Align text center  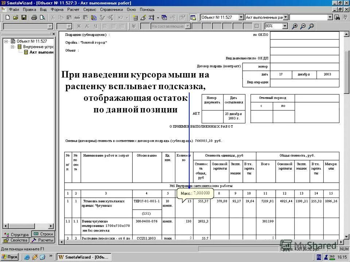pyautogui.click(x=113, y=26)
